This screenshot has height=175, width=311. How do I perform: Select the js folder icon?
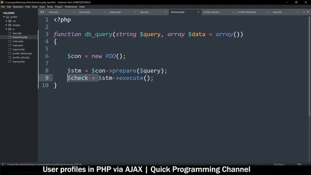10,29
